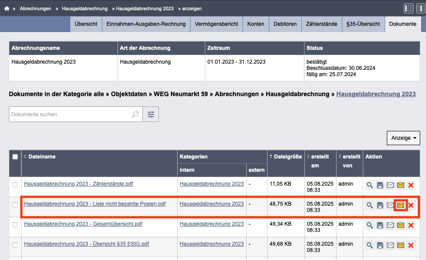Tick the select-all checkbox in the table header
This screenshot has width=426, height=260.
click(x=15, y=157)
